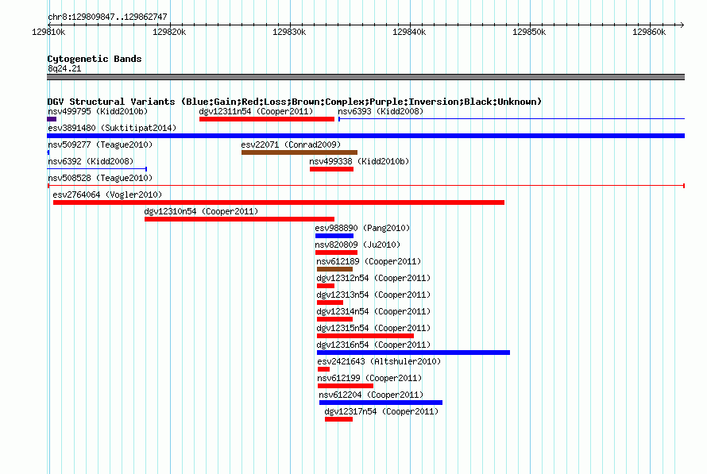
Task: Open dgv12317n54 (Cooper2011) variant label
Action: (381, 411)
